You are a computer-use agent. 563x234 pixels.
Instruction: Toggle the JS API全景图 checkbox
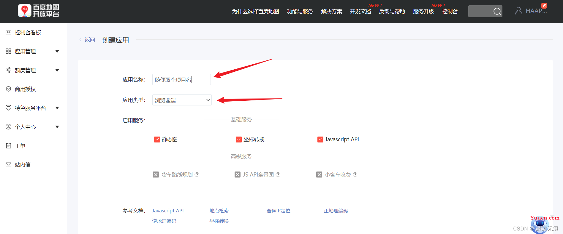(238, 175)
